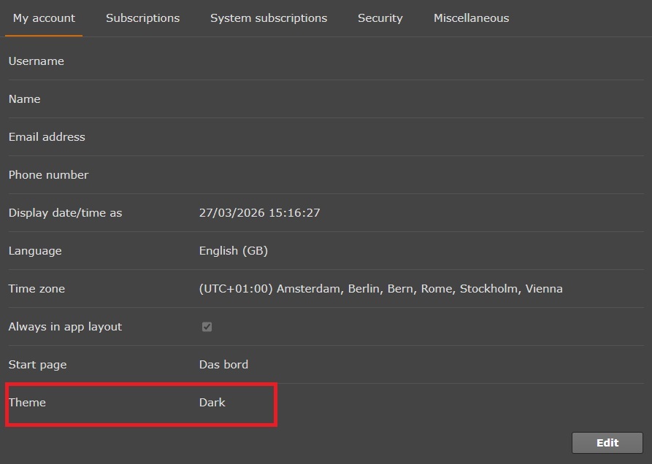652x464 pixels.
Task: Select the Das bord start page value
Action: (x=223, y=365)
